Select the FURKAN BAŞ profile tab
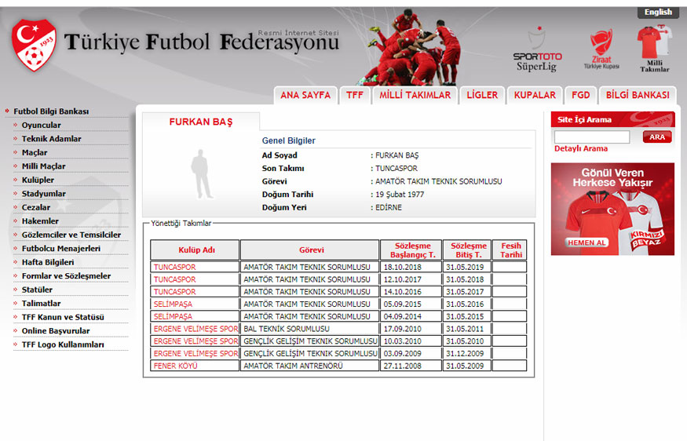 (x=201, y=122)
